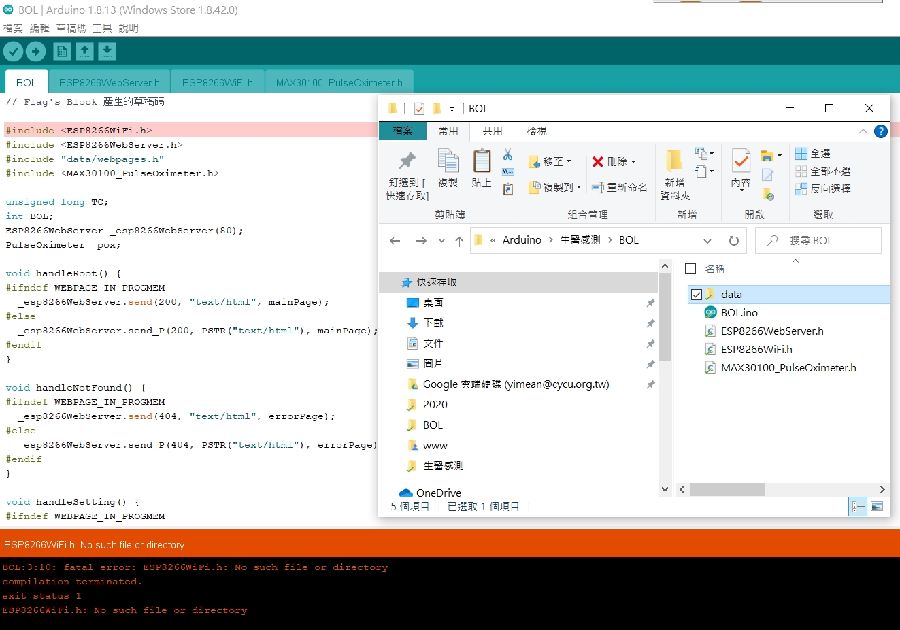Open Explorer 檢視 ribbon tab
The image size is (900, 630).
coord(537,131)
